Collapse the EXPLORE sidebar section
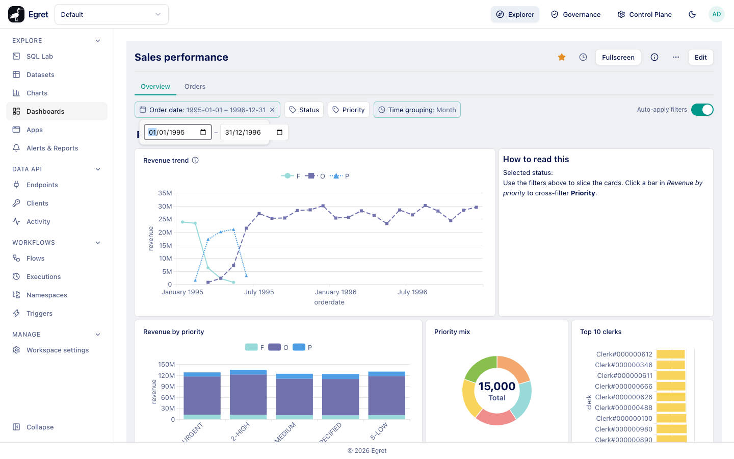 tap(98, 41)
